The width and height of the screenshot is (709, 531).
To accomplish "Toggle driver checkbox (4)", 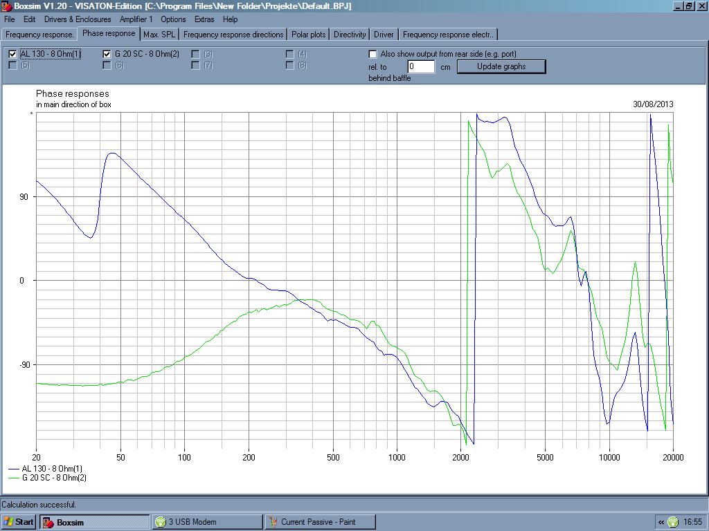I will (290, 54).
